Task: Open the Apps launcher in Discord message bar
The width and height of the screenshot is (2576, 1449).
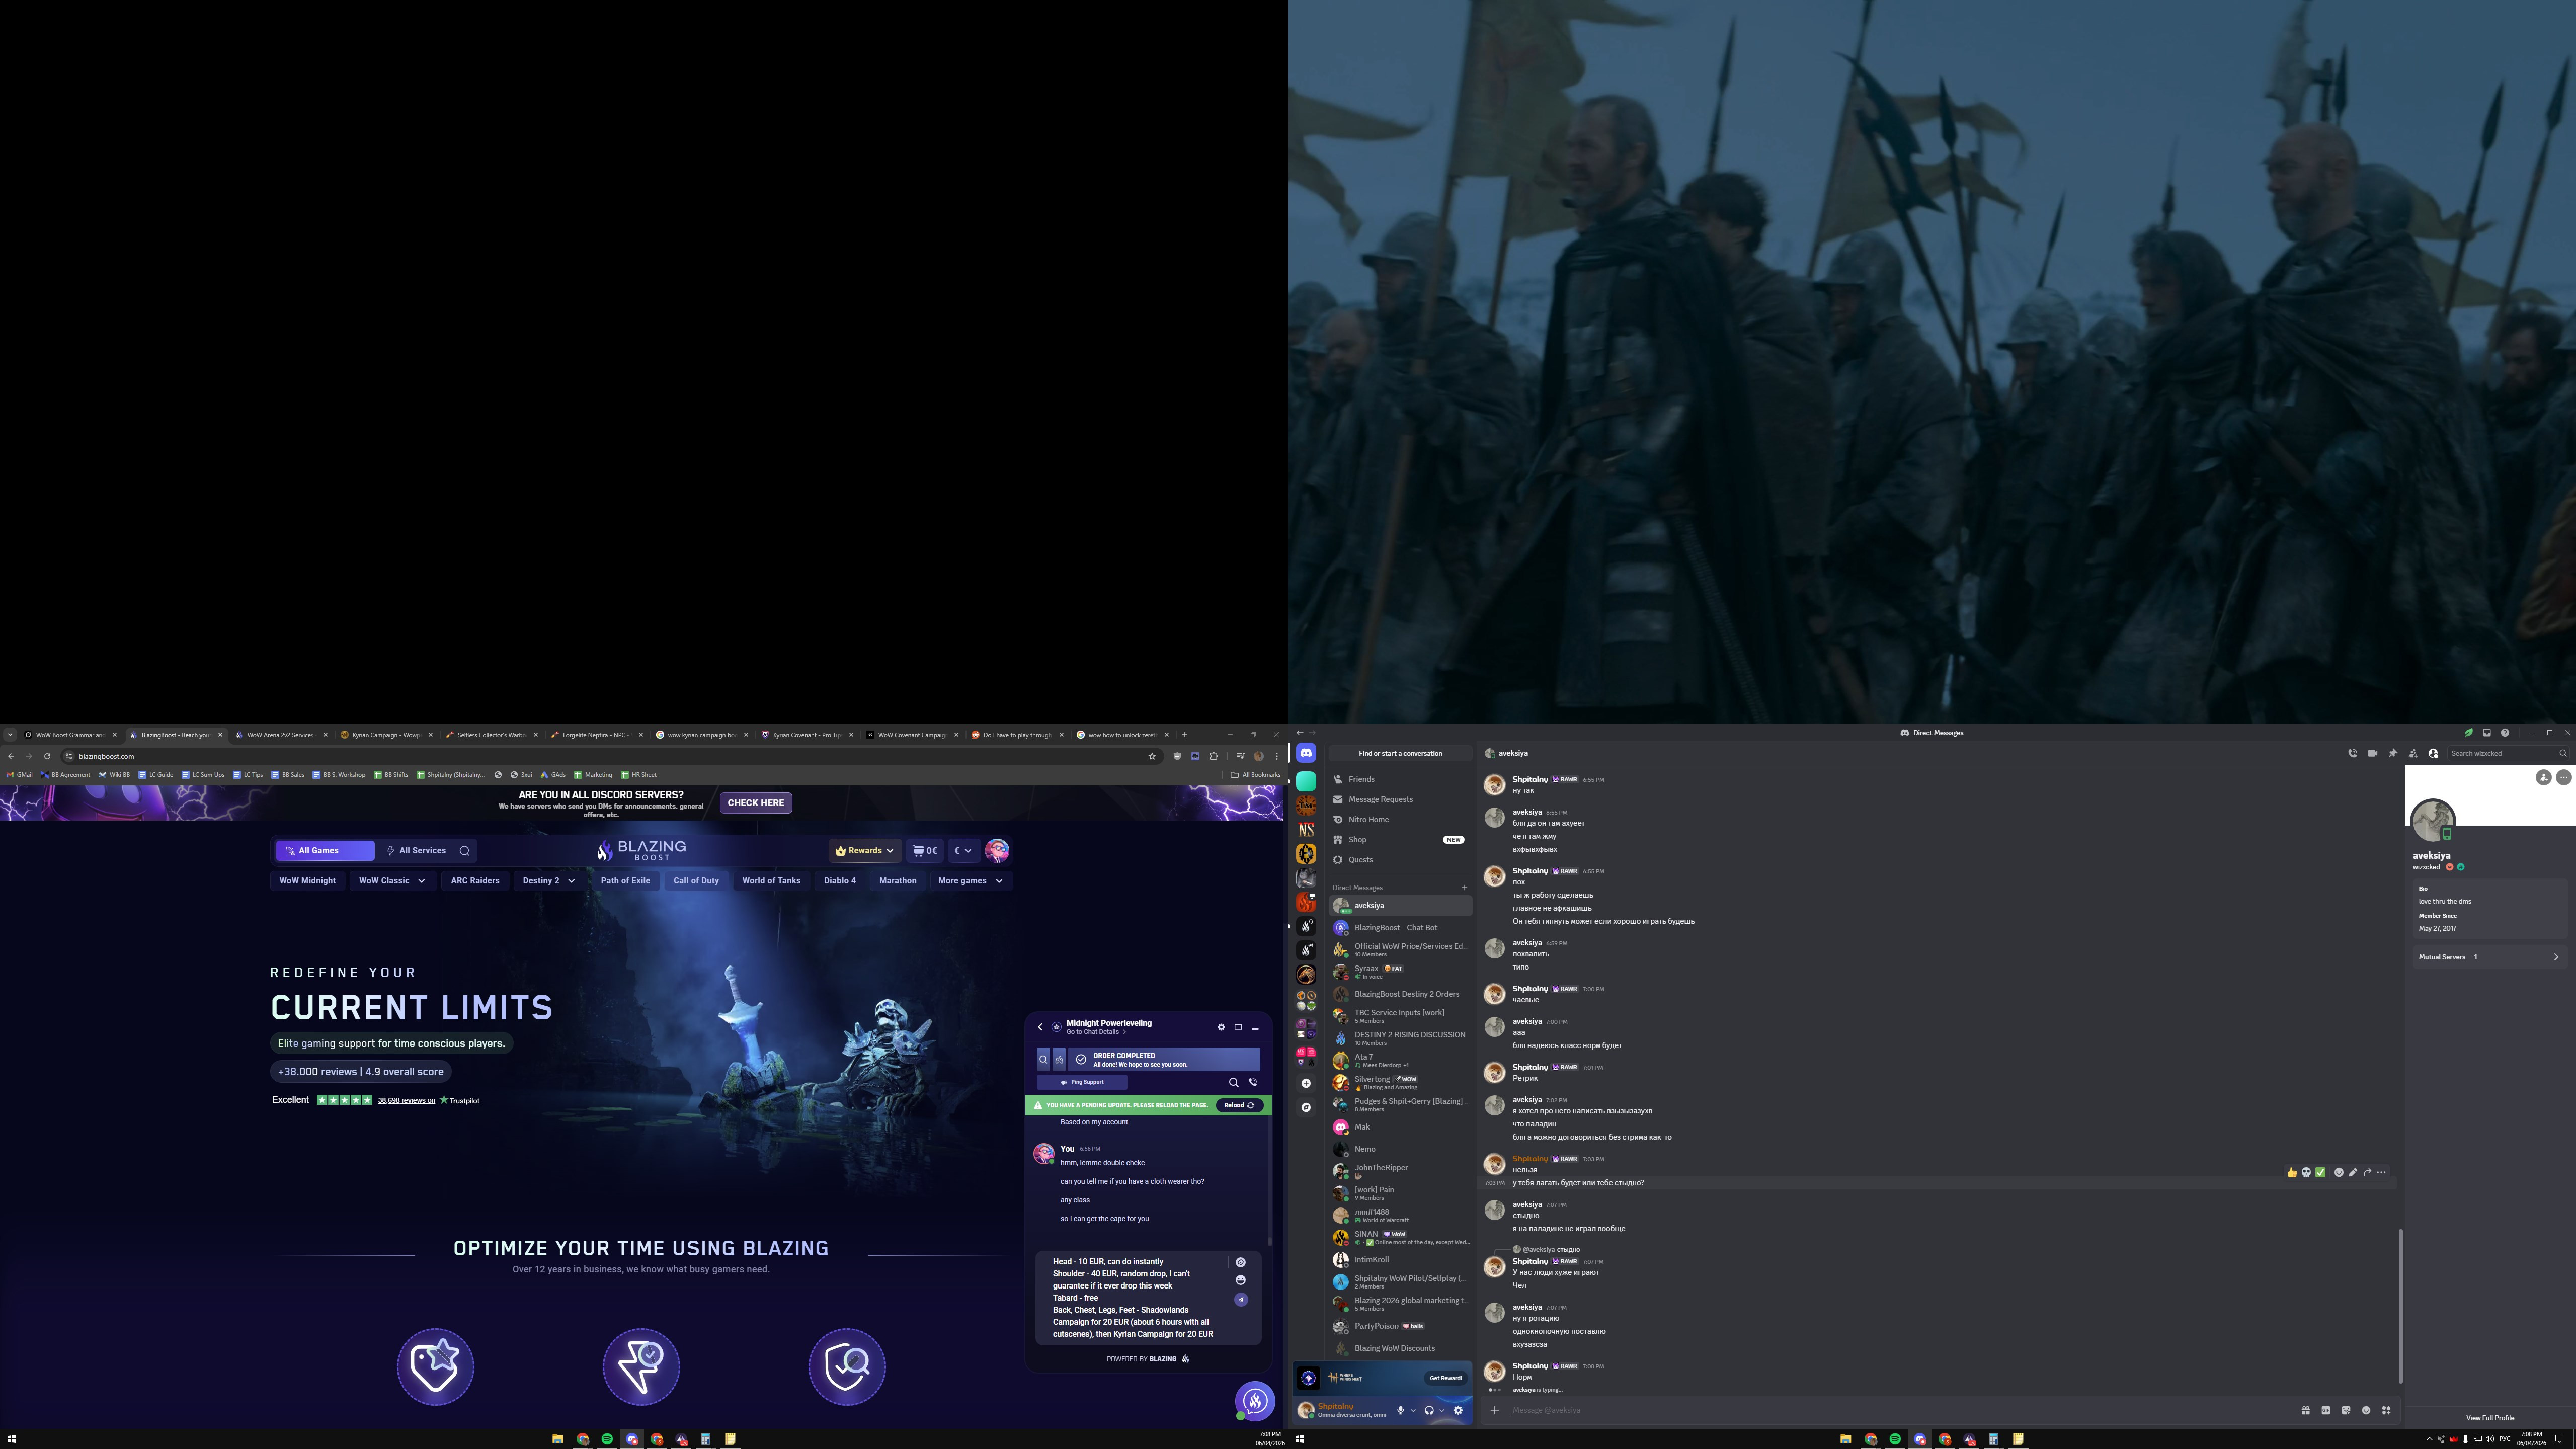Action: (2386, 1410)
